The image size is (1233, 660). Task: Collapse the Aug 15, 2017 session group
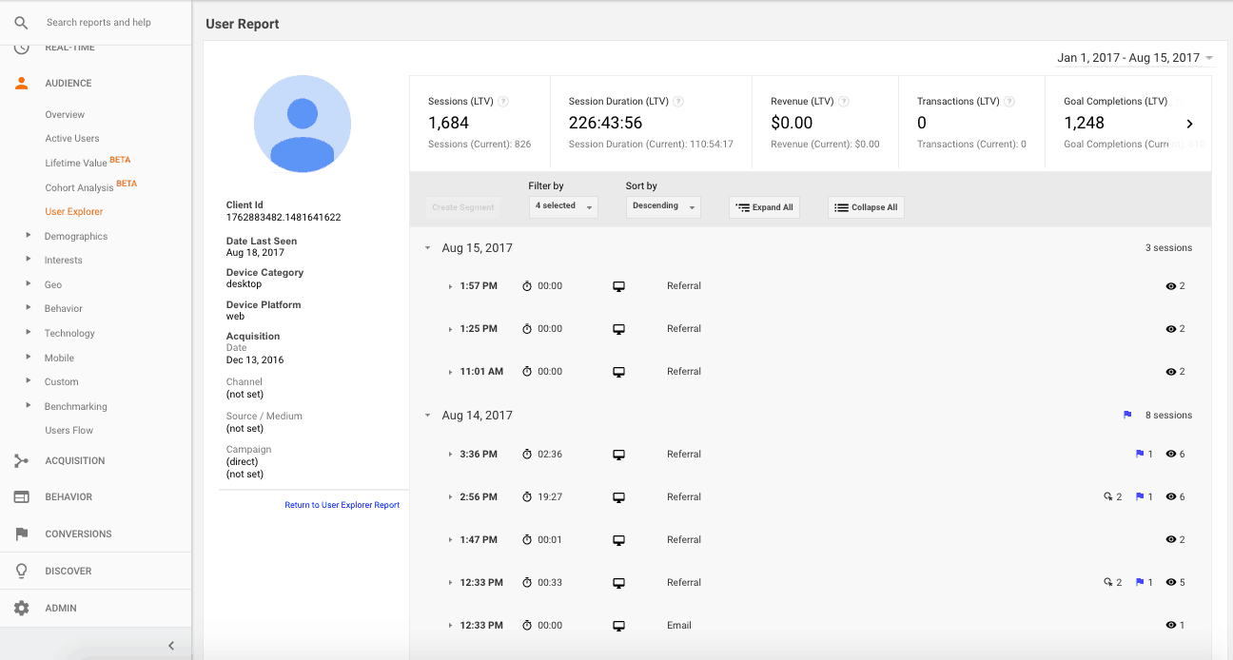coord(427,247)
